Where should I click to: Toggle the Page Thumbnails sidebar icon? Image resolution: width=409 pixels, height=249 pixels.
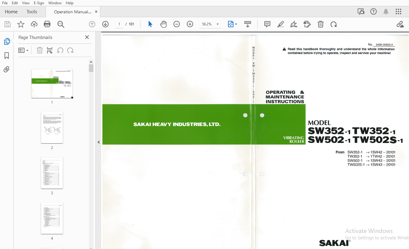click(x=7, y=41)
